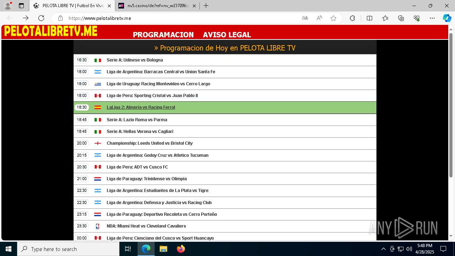Image resolution: width=455 pixels, height=256 pixels.
Task: Open Microsoft Edge from the taskbar
Action: point(146,249)
